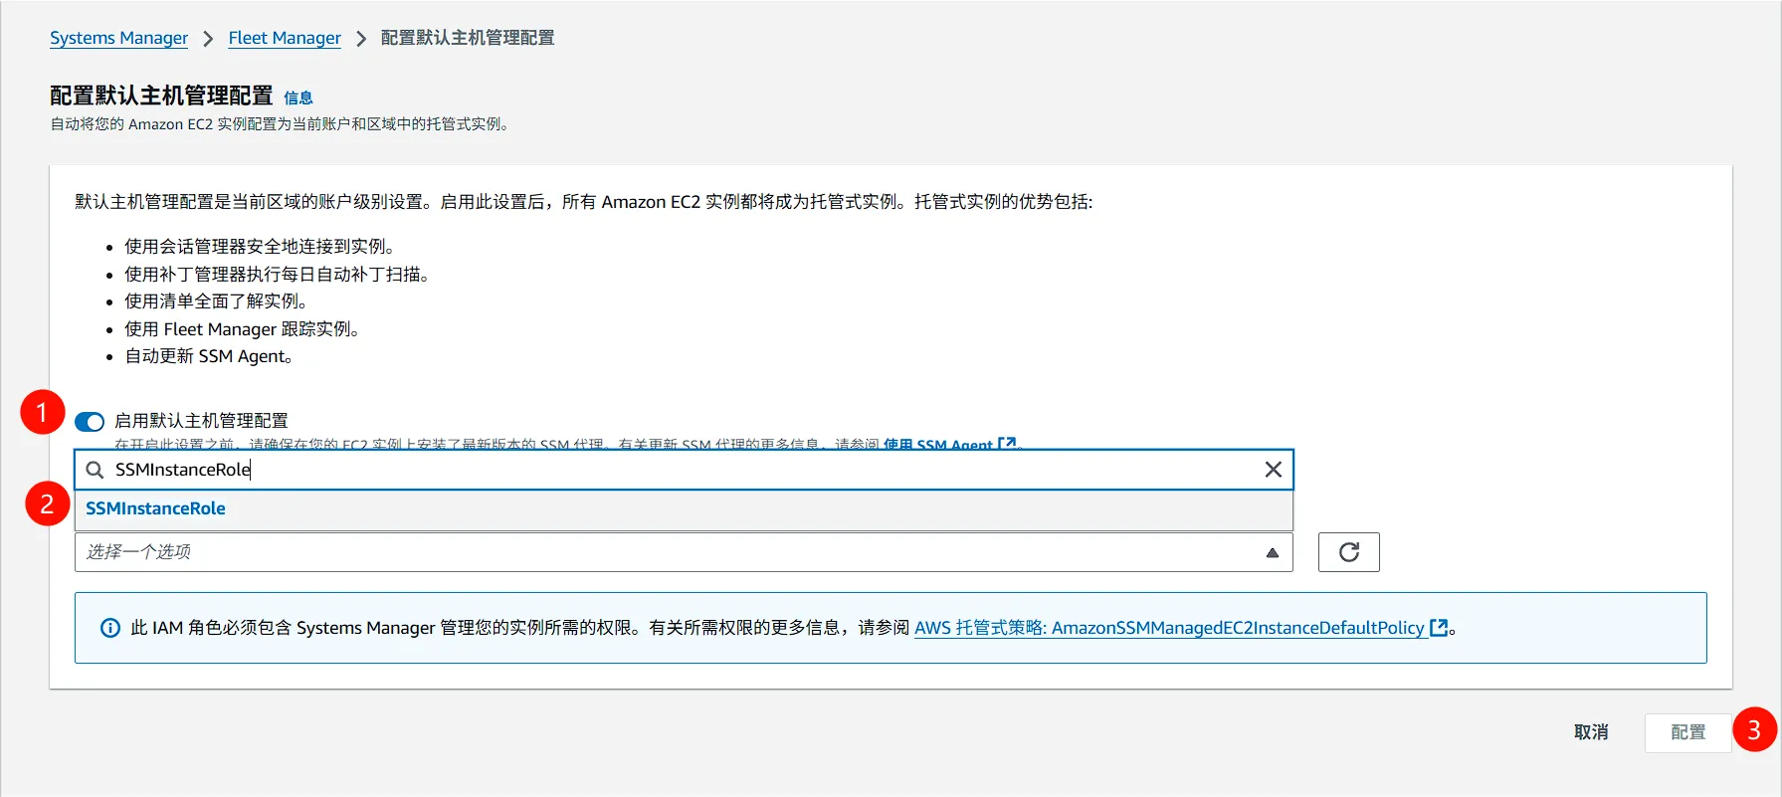Open AmazonSSMManagedEC2InstanceDefaultPolicy link
The image size is (1782, 797).
pos(1168,628)
